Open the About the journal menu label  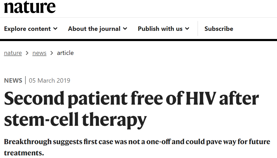click(94, 29)
